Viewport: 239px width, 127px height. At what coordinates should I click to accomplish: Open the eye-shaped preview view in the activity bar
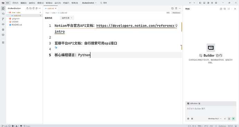(3, 24)
